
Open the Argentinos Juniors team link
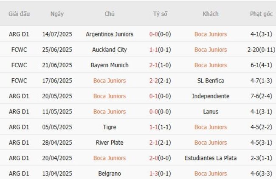point(110,34)
